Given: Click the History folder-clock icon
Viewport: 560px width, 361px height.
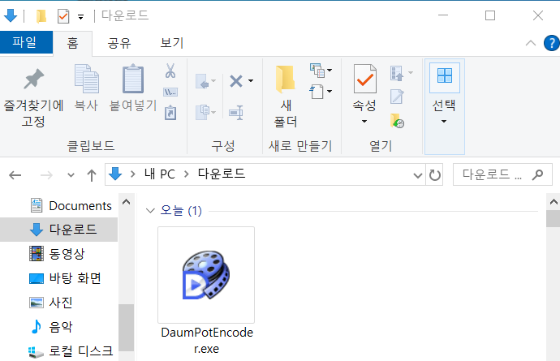Looking at the screenshot, I should click(397, 121).
